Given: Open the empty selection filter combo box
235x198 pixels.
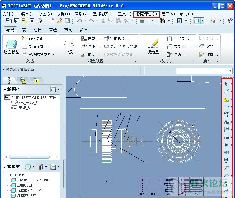Looking at the screenshot, I should click(x=204, y=71).
